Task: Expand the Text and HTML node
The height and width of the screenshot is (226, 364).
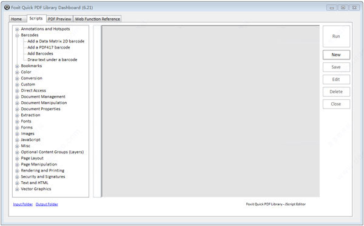Action: click(x=17, y=183)
